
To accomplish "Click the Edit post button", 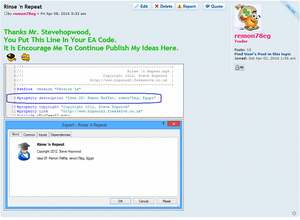I will [x=142, y=6].
